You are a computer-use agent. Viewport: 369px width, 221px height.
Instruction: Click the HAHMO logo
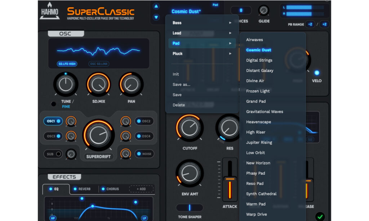tap(49, 11)
